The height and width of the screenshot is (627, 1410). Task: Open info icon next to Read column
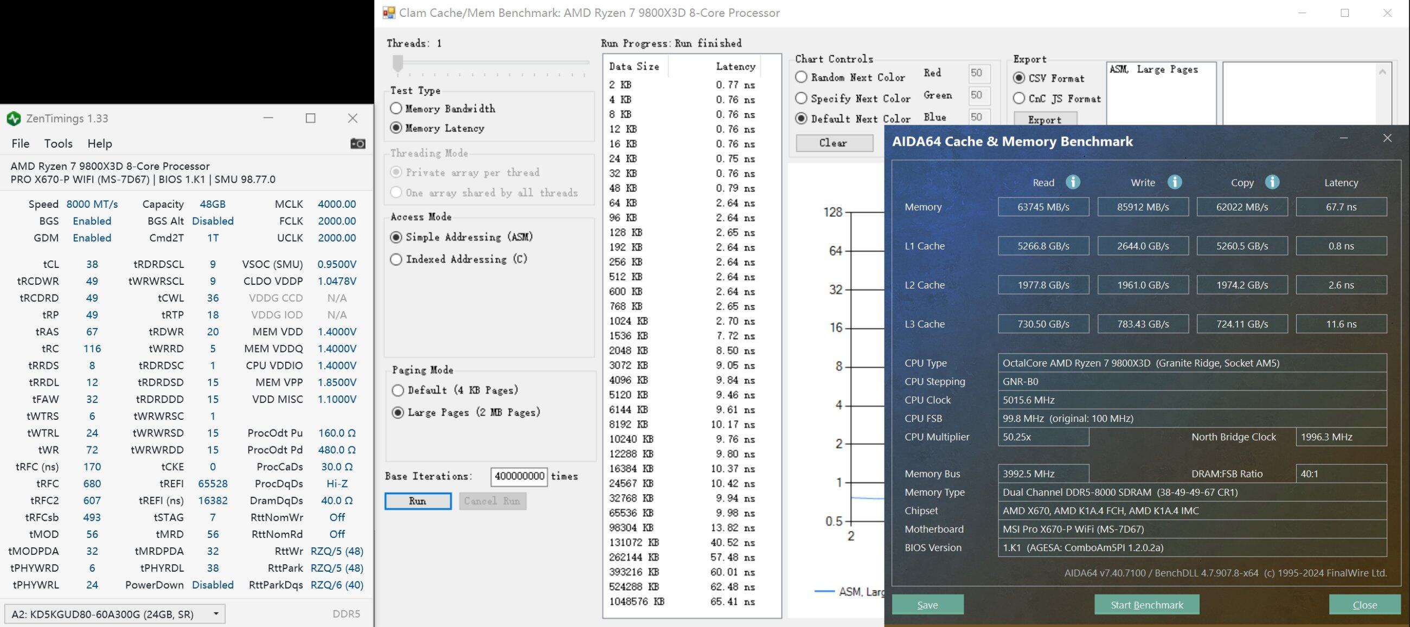click(x=1073, y=182)
